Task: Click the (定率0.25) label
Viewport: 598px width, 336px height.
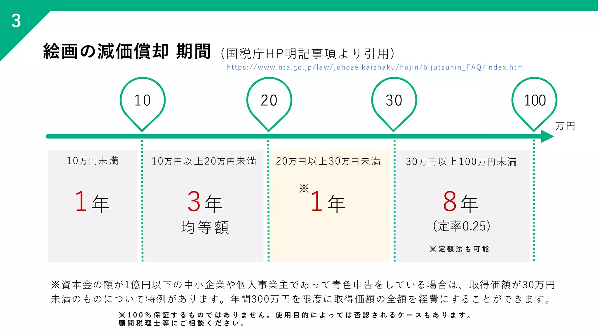Action: pyautogui.click(x=462, y=226)
